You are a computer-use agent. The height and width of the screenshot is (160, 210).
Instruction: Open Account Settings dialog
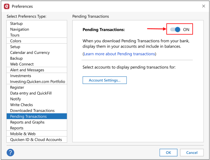point(105,80)
